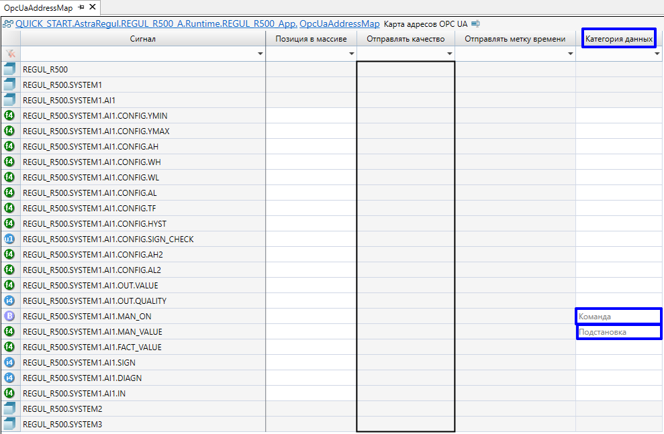Pin the OpcUaAddressMap tab using the pin icon
Image resolution: width=664 pixels, height=434 pixels.
(81, 7)
